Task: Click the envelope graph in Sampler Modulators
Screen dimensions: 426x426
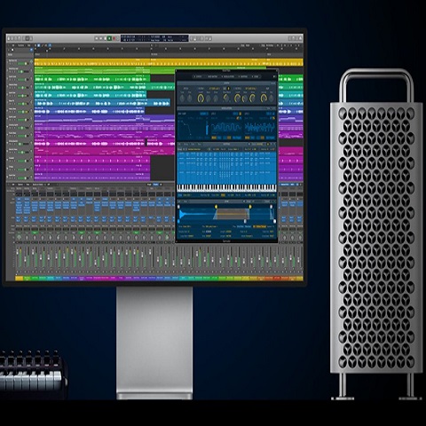Action: click(x=192, y=128)
